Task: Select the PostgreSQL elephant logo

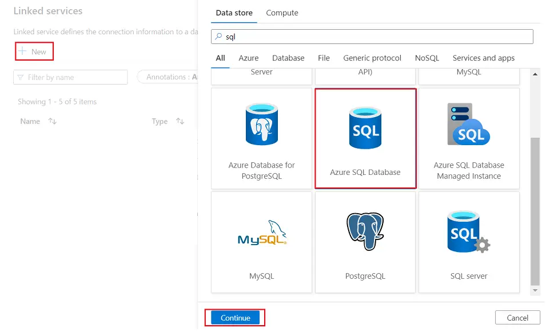Action: 365,231
